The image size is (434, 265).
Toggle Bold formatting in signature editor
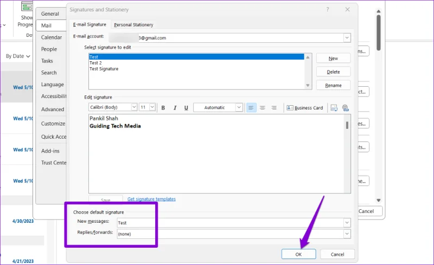163,108
